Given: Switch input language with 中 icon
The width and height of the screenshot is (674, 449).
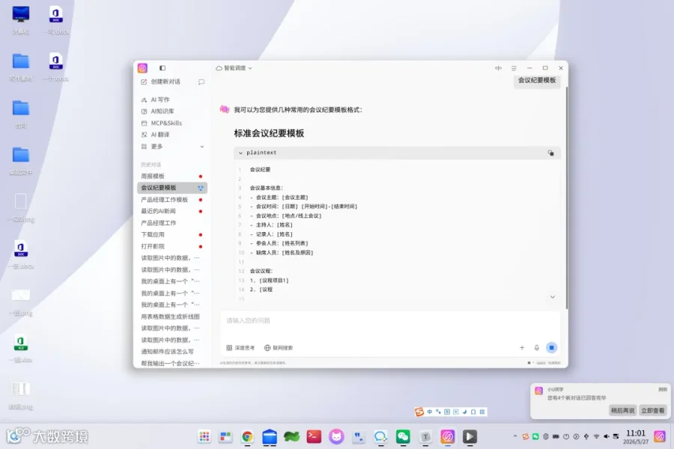Looking at the screenshot, I should coord(429,412).
